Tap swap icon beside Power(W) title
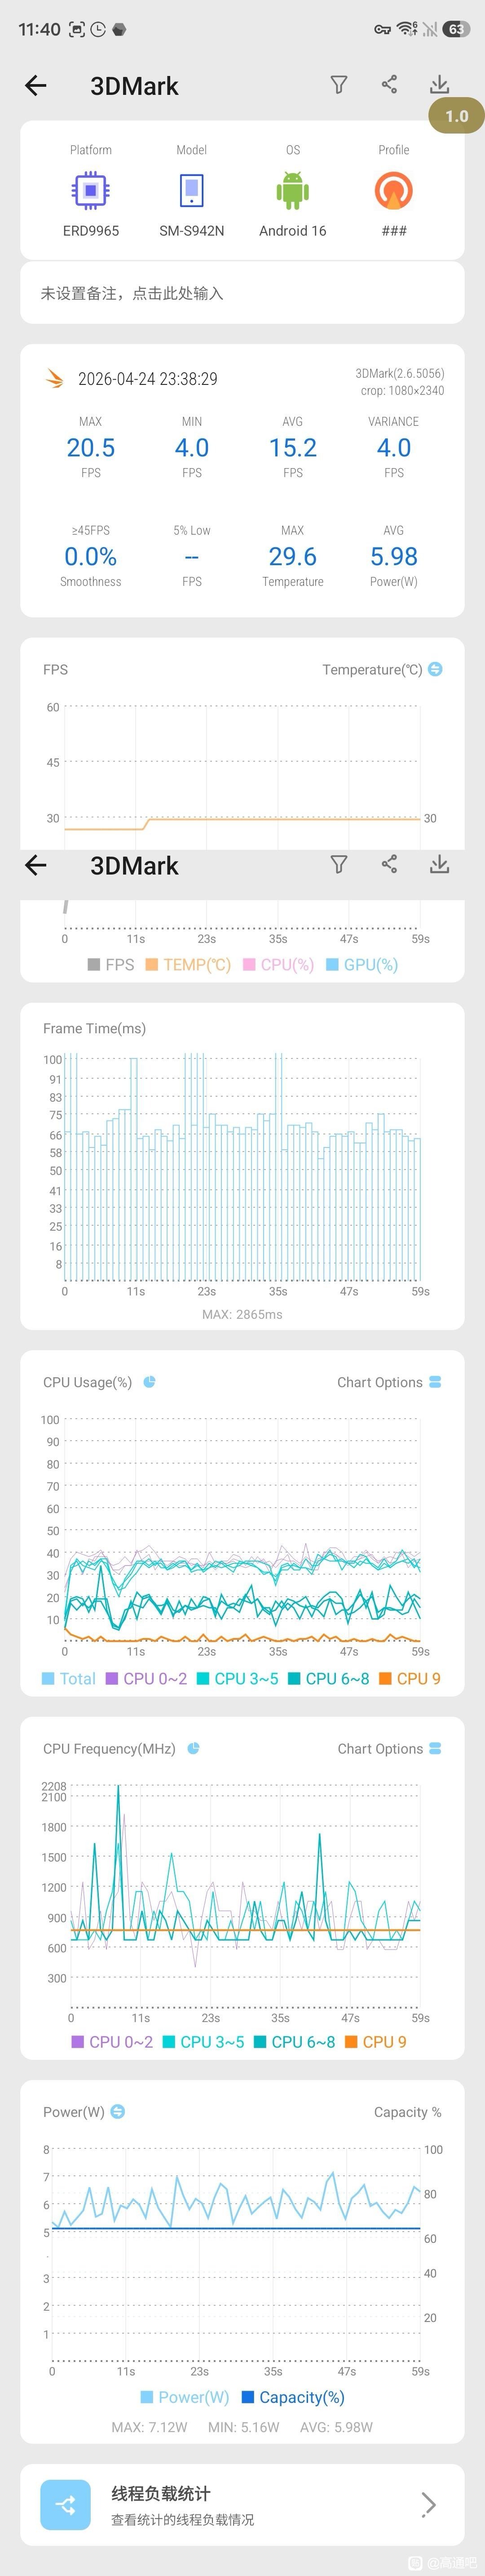This screenshot has height=2576, width=485. (x=118, y=2111)
